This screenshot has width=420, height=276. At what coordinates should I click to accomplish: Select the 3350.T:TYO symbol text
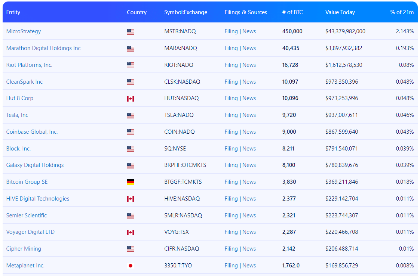click(x=178, y=266)
